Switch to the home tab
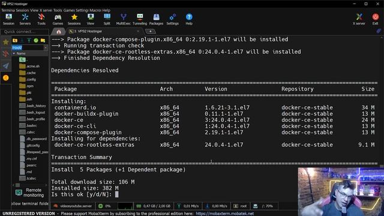384x216 pixels. [x=59, y=32]
